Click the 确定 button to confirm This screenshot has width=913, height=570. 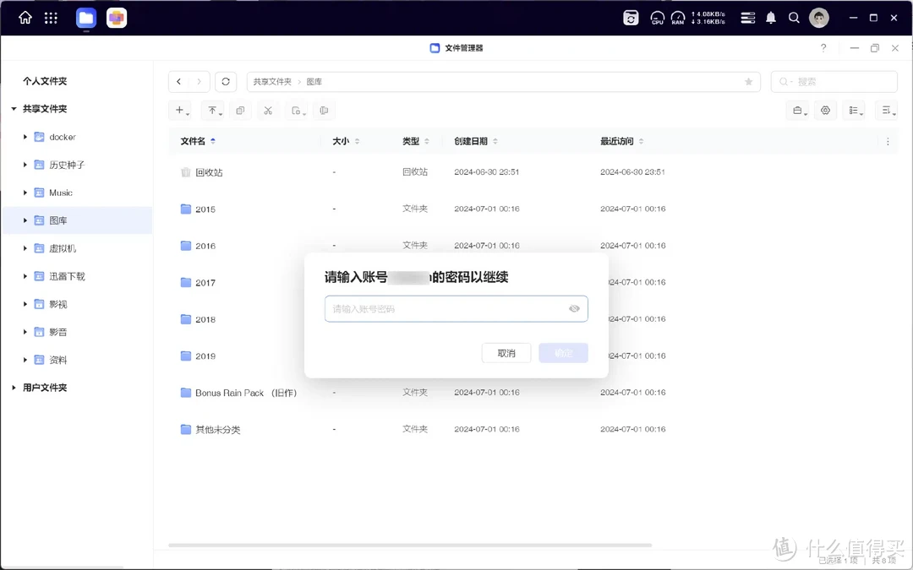[563, 353]
